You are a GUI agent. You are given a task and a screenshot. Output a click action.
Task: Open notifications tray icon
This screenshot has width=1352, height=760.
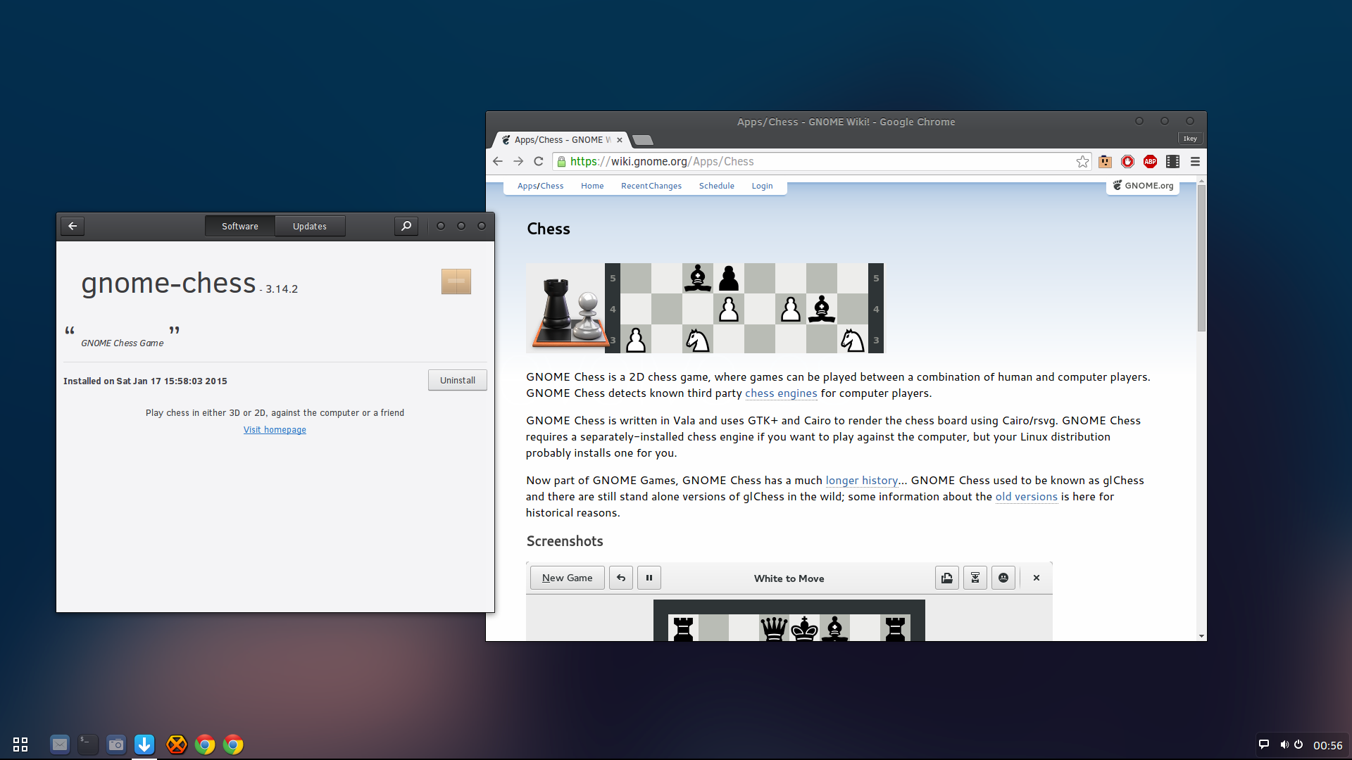pyautogui.click(x=1264, y=745)
